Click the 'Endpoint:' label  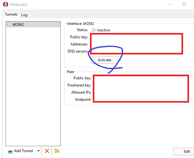(x=83, y=100)
